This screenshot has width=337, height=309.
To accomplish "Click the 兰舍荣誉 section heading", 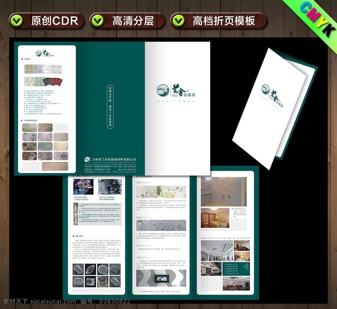I will [27, 59].
